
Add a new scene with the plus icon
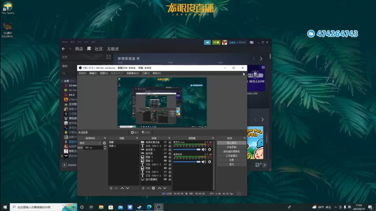(111, 188)
